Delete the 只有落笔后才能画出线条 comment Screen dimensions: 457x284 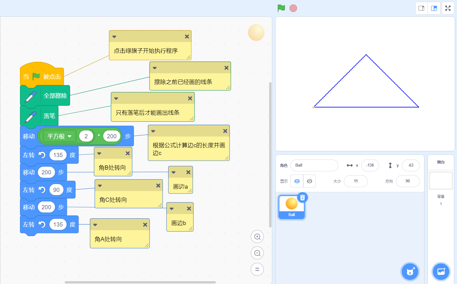(x=190, y=98)
